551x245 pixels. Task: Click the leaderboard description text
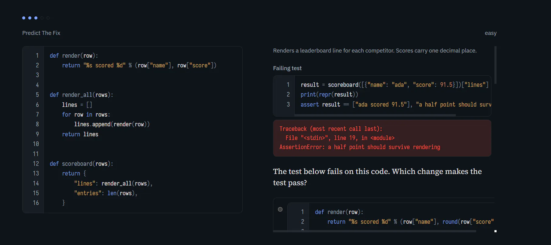[375, 50]
